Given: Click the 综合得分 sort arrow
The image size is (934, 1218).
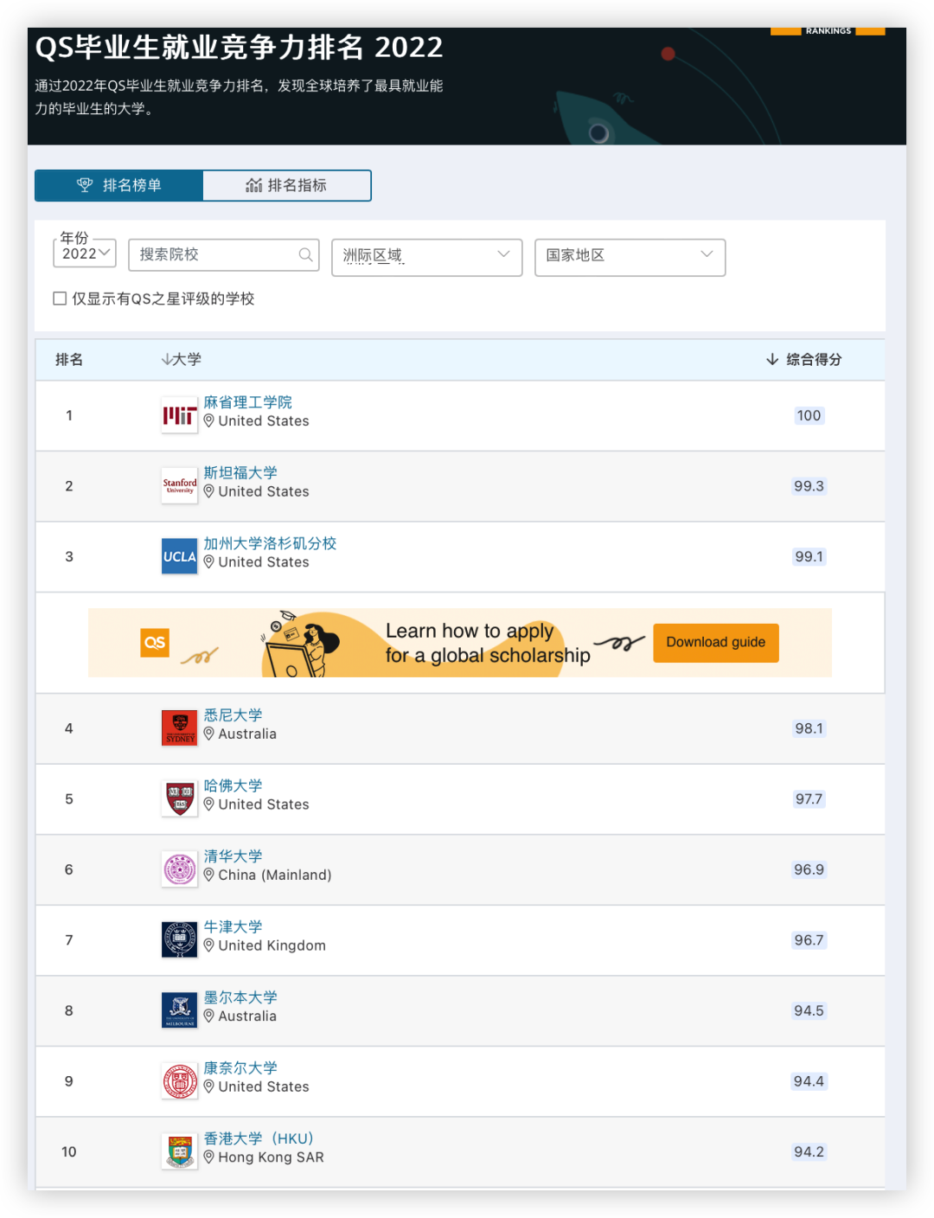Looking at the screenshot, I should coord(771,359).
